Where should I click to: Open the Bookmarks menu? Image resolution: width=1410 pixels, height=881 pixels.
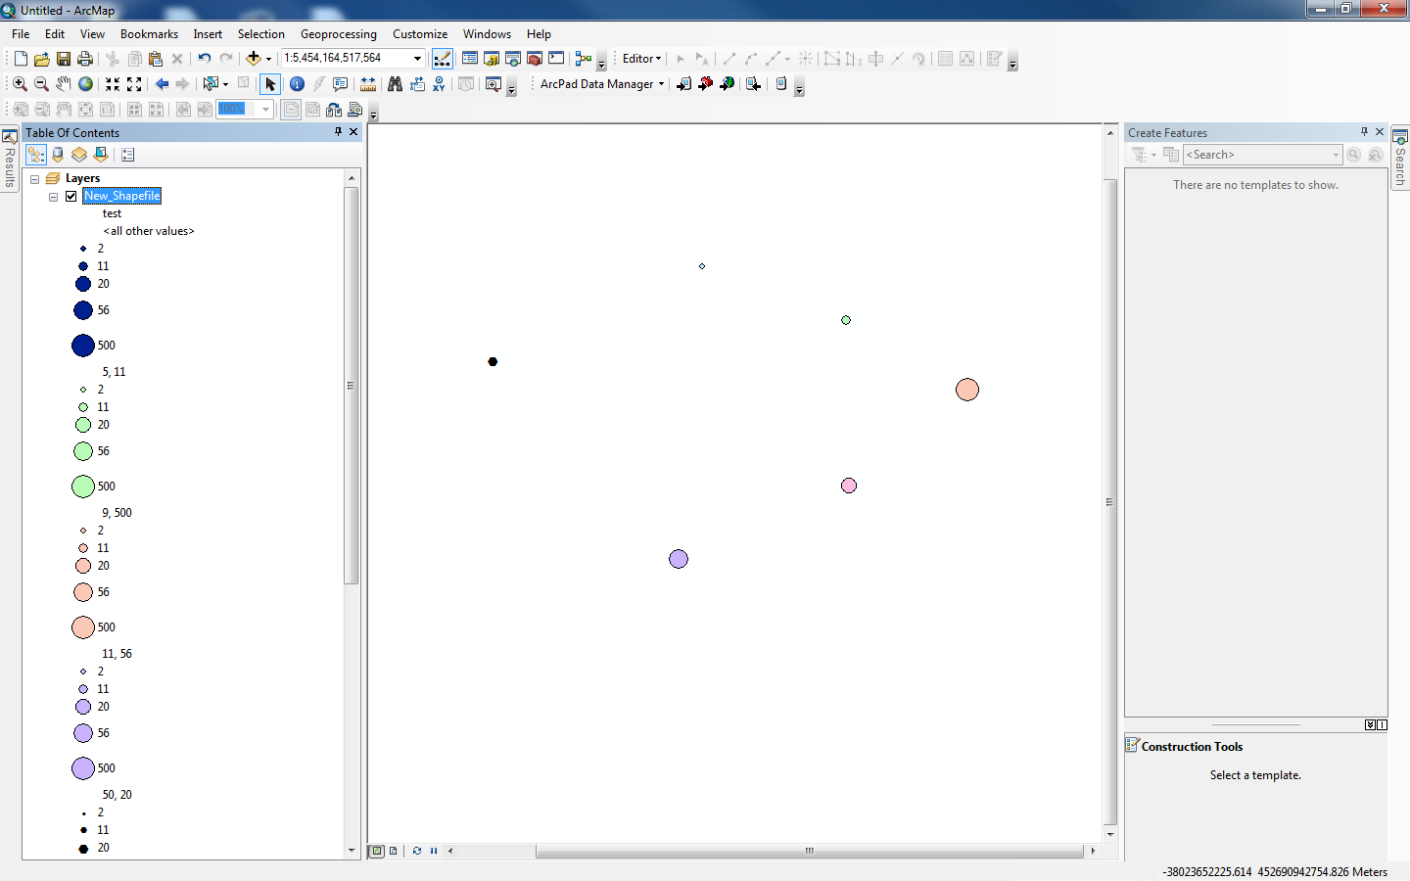pyautogui.click(x=149, y=34)
